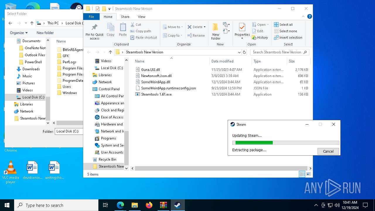Click Copy path in ribbon
375x211 pixels.
(x=141, y=31)
